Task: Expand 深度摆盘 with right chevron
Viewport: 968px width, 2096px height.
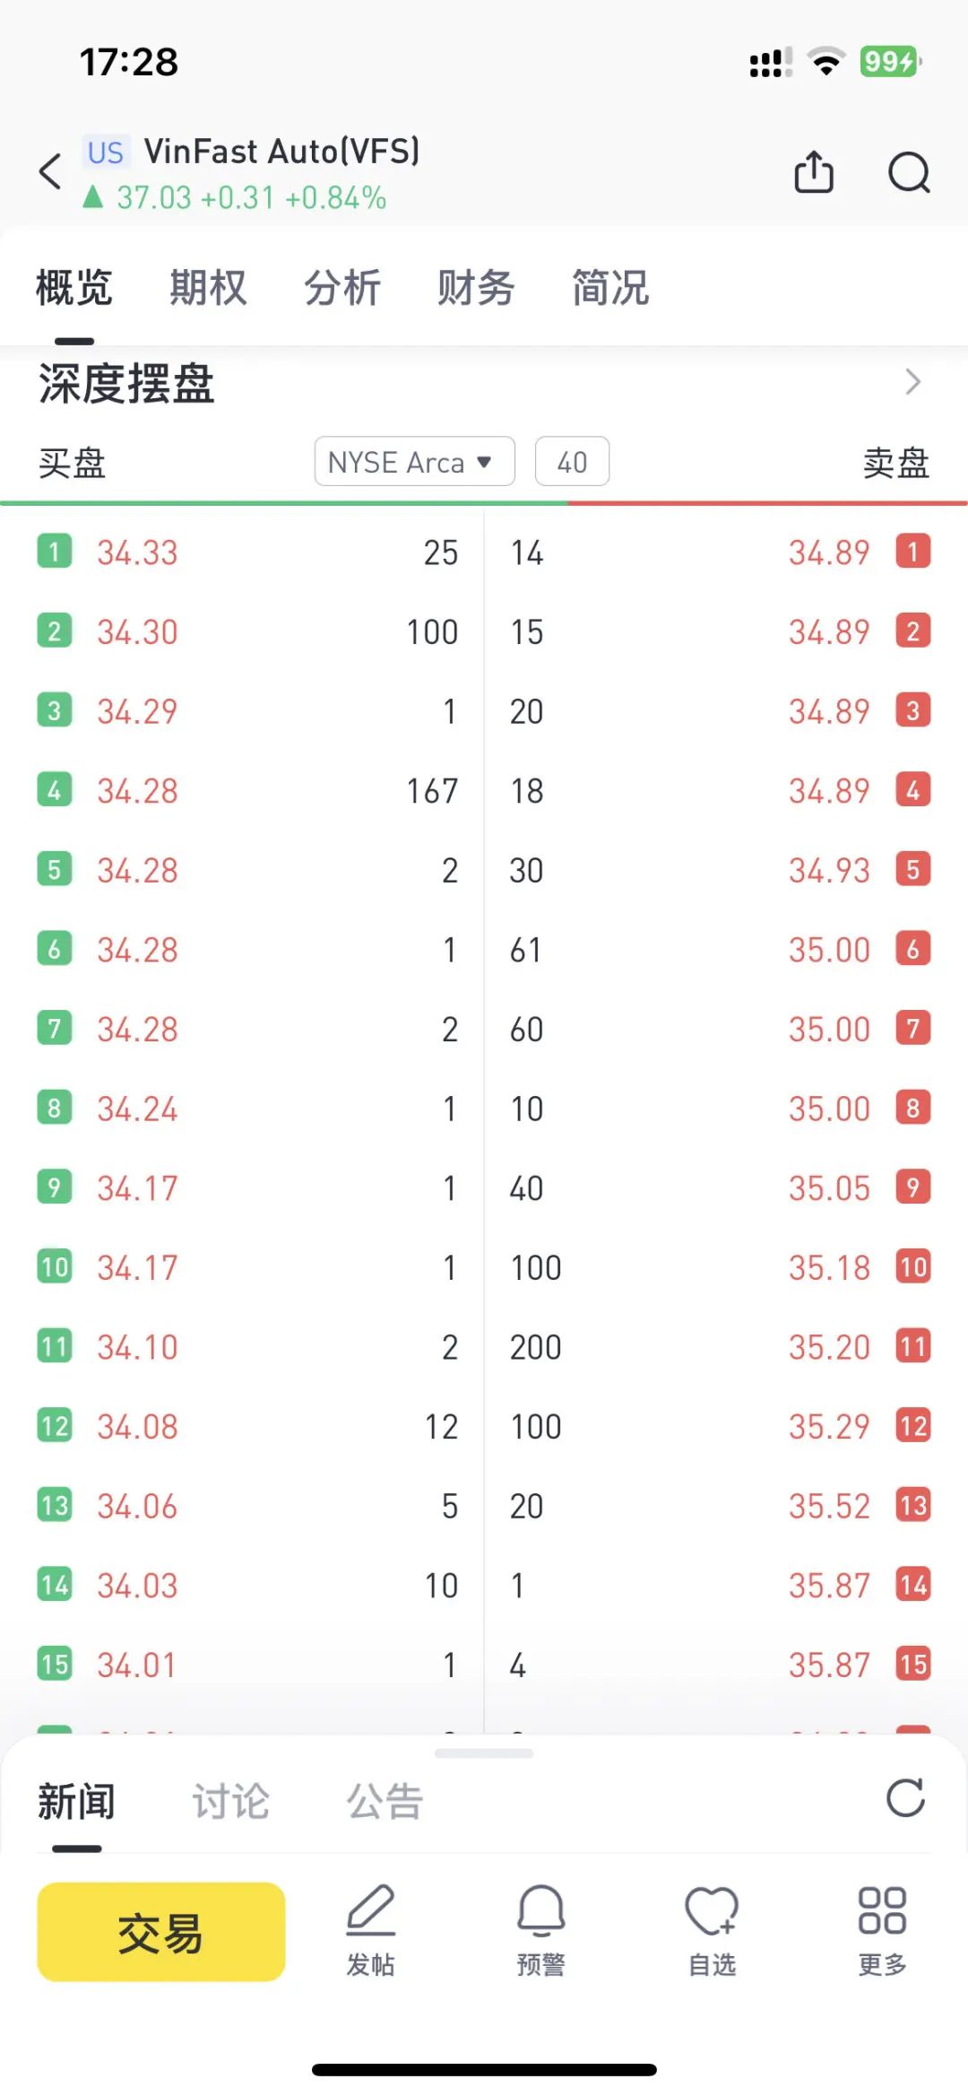Action: coord(912,382)
